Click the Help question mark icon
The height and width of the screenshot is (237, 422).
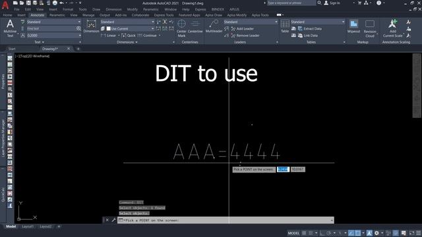(378, 3)
